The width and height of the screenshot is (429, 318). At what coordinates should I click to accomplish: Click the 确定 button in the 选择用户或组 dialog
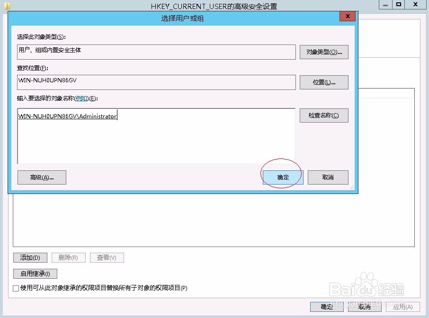tap(282, 177)
